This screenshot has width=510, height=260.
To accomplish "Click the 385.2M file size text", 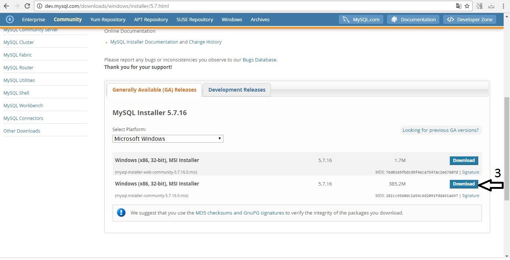I will (397, 184).
